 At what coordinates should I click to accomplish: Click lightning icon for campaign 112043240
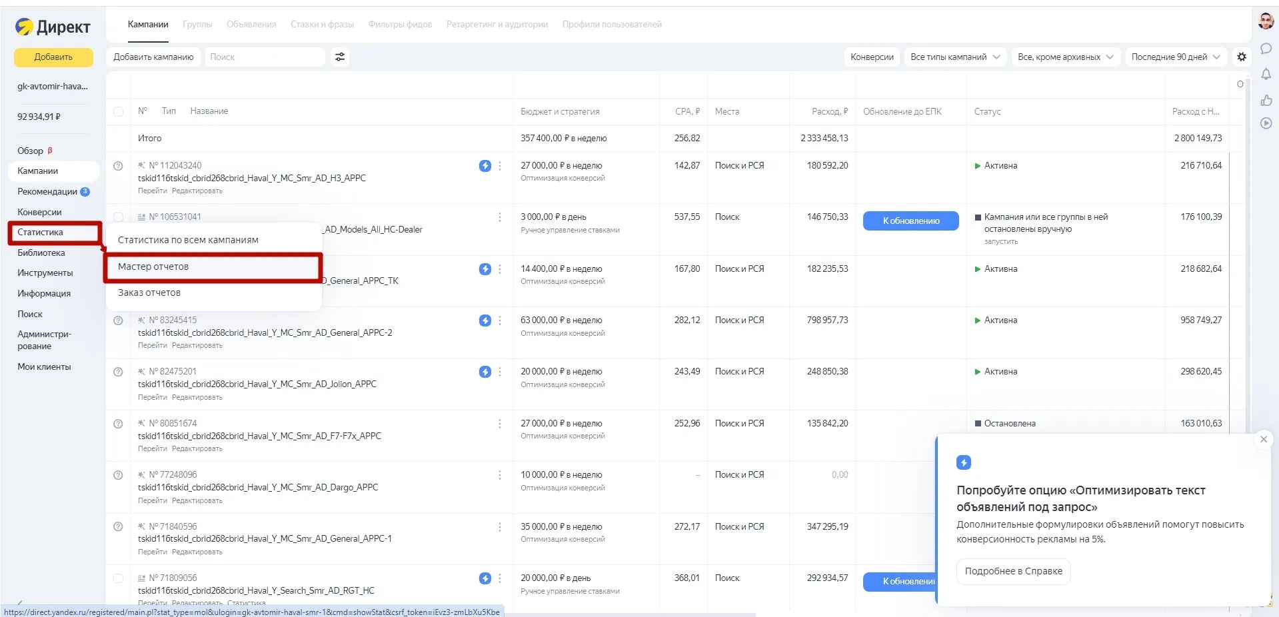485,166
